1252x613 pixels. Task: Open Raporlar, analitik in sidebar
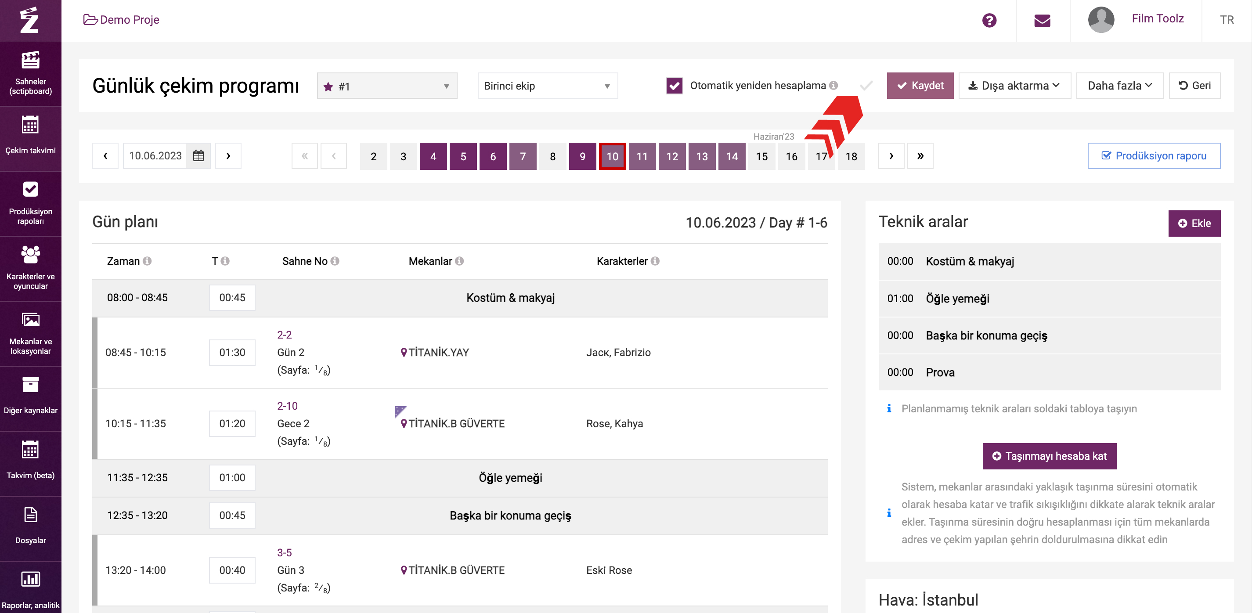pos(31,588)
